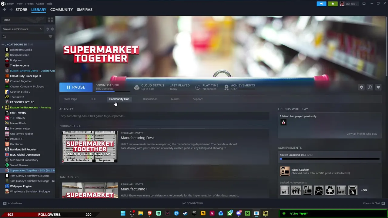The width and height of the screenshot is (388, 218).
Task: Open the Basic Cashier achievement icon
Action: [x=285, y=171]
